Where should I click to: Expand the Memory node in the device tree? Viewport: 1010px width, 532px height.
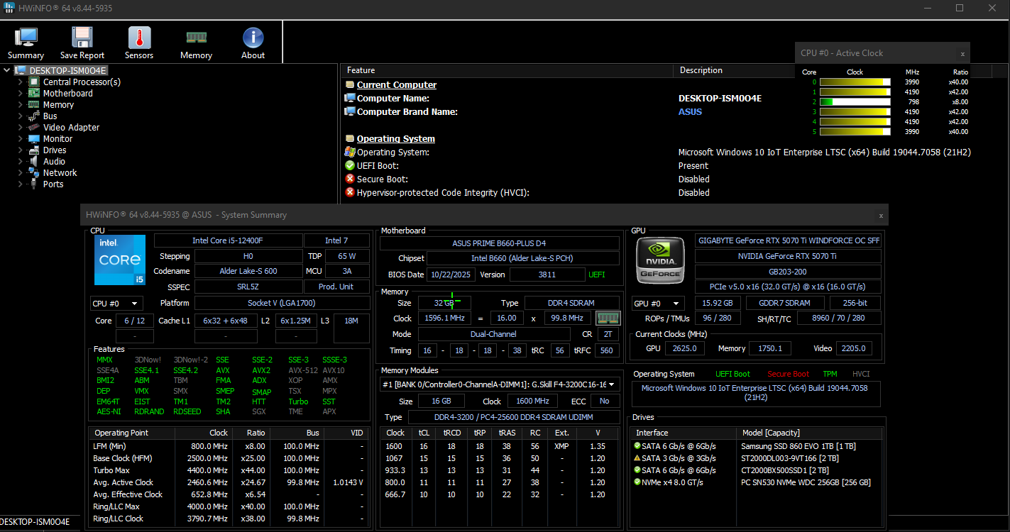[21, 105]
